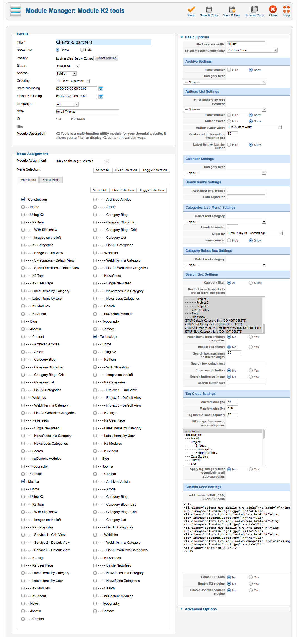Check the Service 1 - Grid View checkbox
The width and height of the screenshot is (299, 637).
click(x=23, y=535)
